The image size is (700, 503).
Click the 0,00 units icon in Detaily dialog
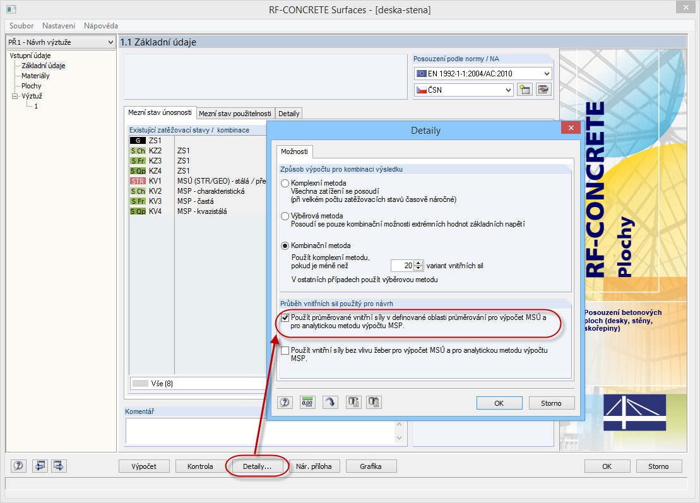click(x=307, y=403)
